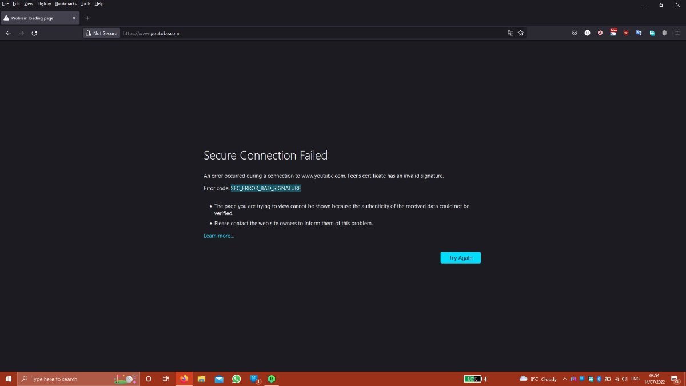Open the green K app on taskbar
686x386 pixels.
pos(272,379)
